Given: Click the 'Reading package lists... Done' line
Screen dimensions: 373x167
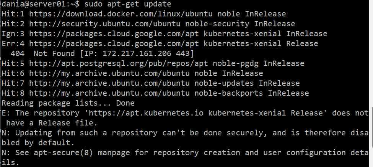Looking at the screenshot, I should [x=68, y=103].
